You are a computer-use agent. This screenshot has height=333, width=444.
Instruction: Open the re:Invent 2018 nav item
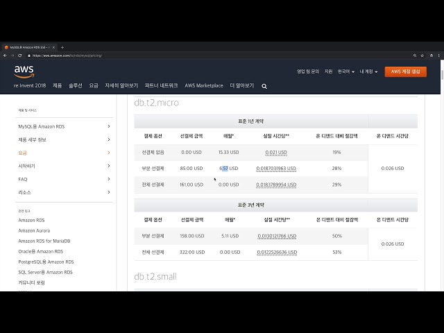(x=30, y=85)
